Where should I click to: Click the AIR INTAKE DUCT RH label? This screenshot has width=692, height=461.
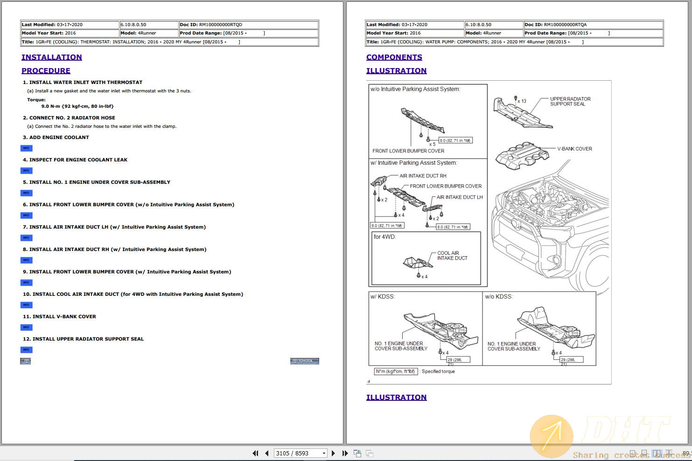[423, 176]
